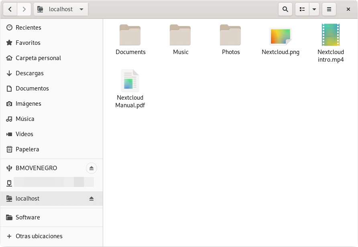358x247 pixels.
Task: Select the Photos folder
Action: (x=230, y=36)
